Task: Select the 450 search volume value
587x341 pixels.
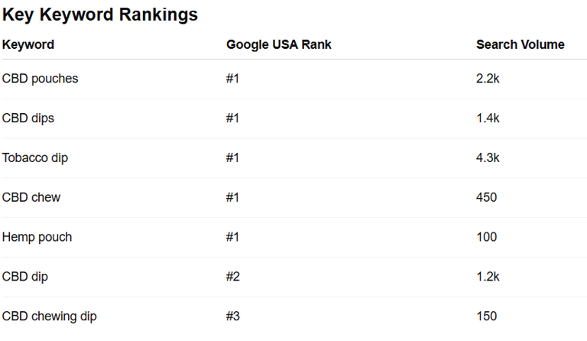Action: 486,198
